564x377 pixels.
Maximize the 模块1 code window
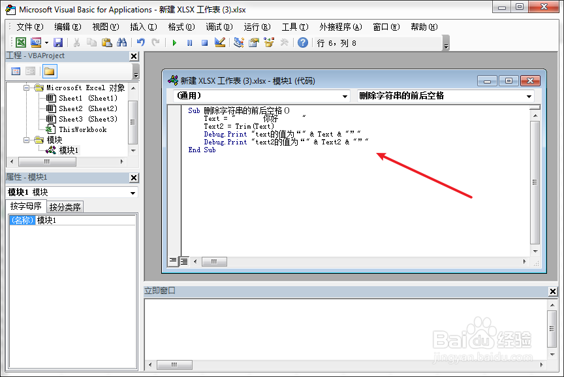(509, 80)
